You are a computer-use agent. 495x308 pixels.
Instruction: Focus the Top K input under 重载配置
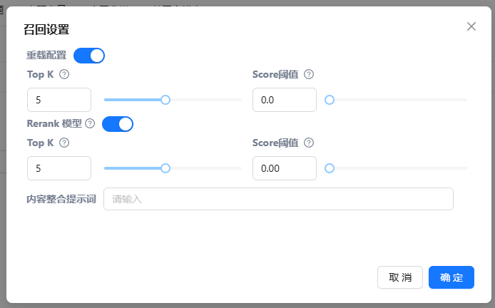(x=58, y=100)
